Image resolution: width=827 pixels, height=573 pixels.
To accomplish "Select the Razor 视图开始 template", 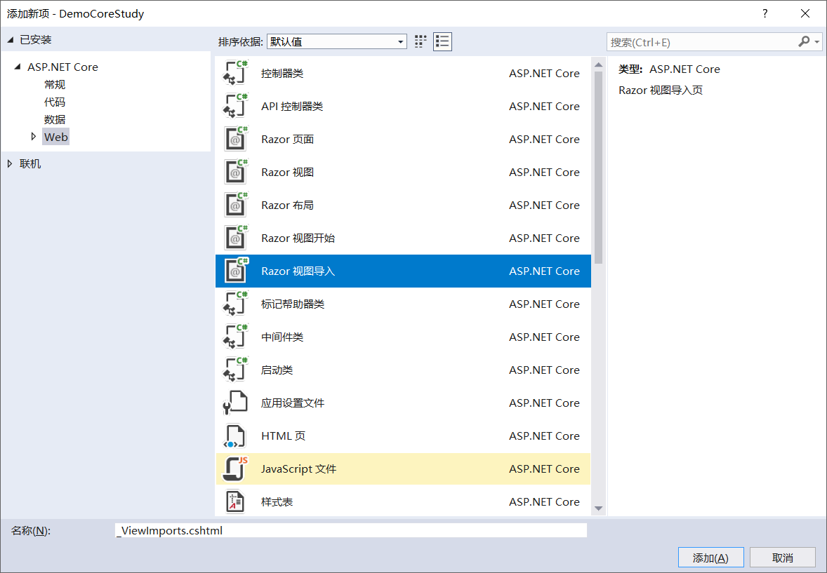I will (404, 238).
